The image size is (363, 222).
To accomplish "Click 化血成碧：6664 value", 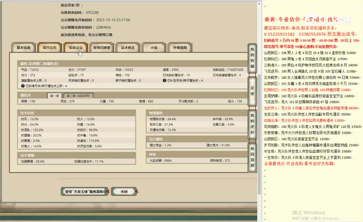I will (161, 161).
